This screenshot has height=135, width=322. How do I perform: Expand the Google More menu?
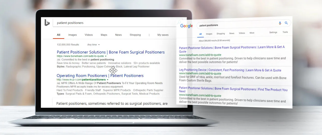click(252, 33)
